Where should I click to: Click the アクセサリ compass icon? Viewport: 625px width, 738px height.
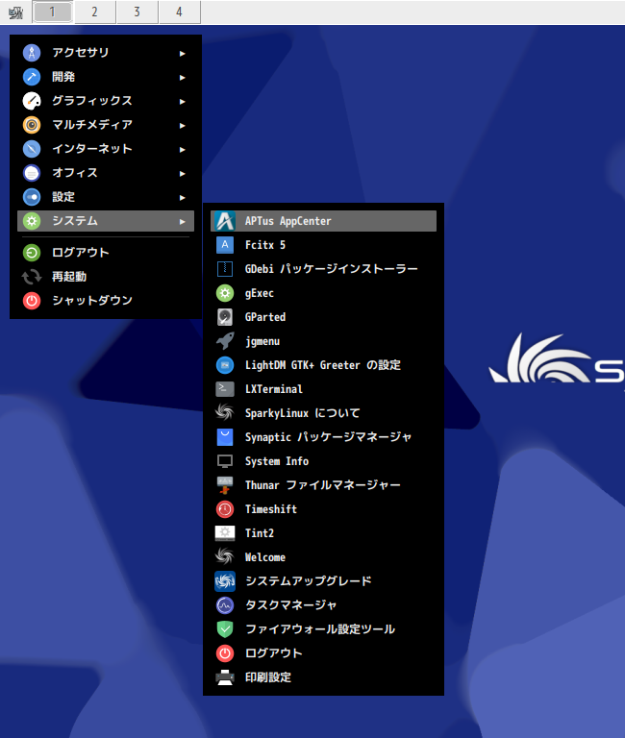[x=32, y=52]
